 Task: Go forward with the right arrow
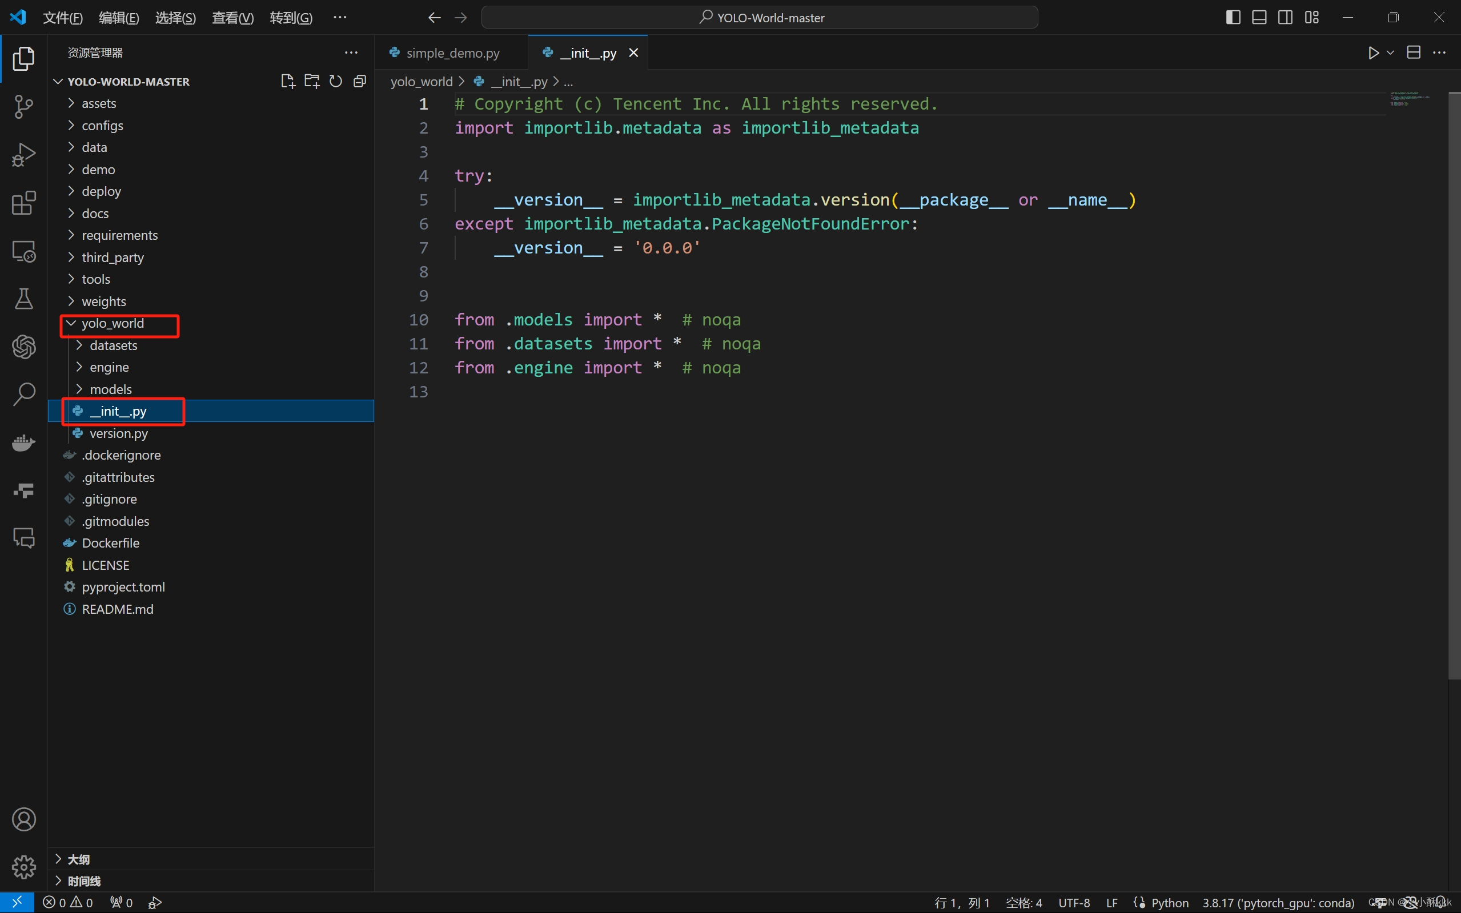click(x=461, y=18)
